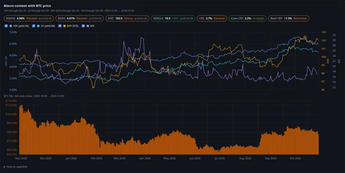This screenshot has width=345, height=173.
Task: Click the 2Y yield (%) legend label
Action: click(48, 26)
